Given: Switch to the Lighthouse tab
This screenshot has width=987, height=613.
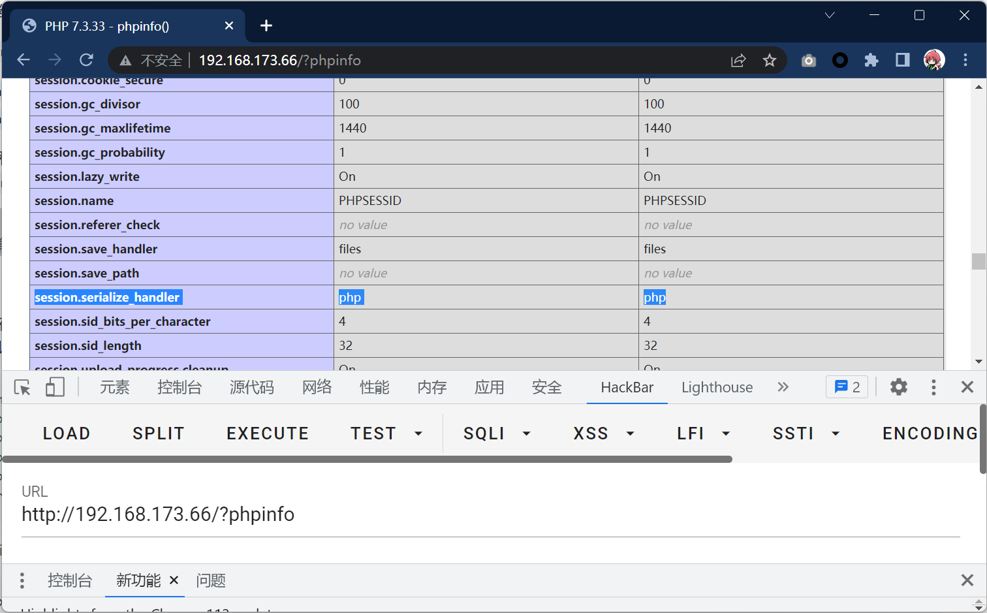Looking at the screenshot, I should (717, 387).
